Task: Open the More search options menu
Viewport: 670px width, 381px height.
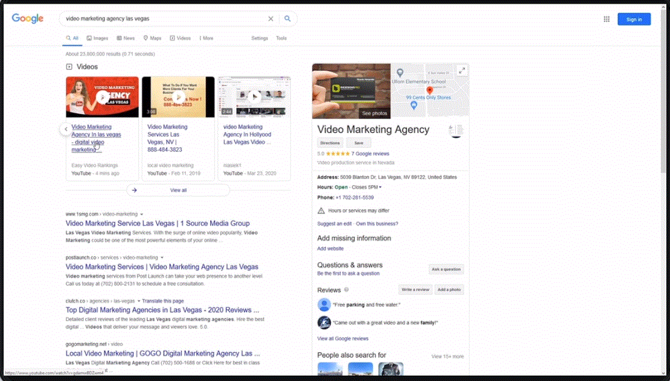Action: click(206, 39)
